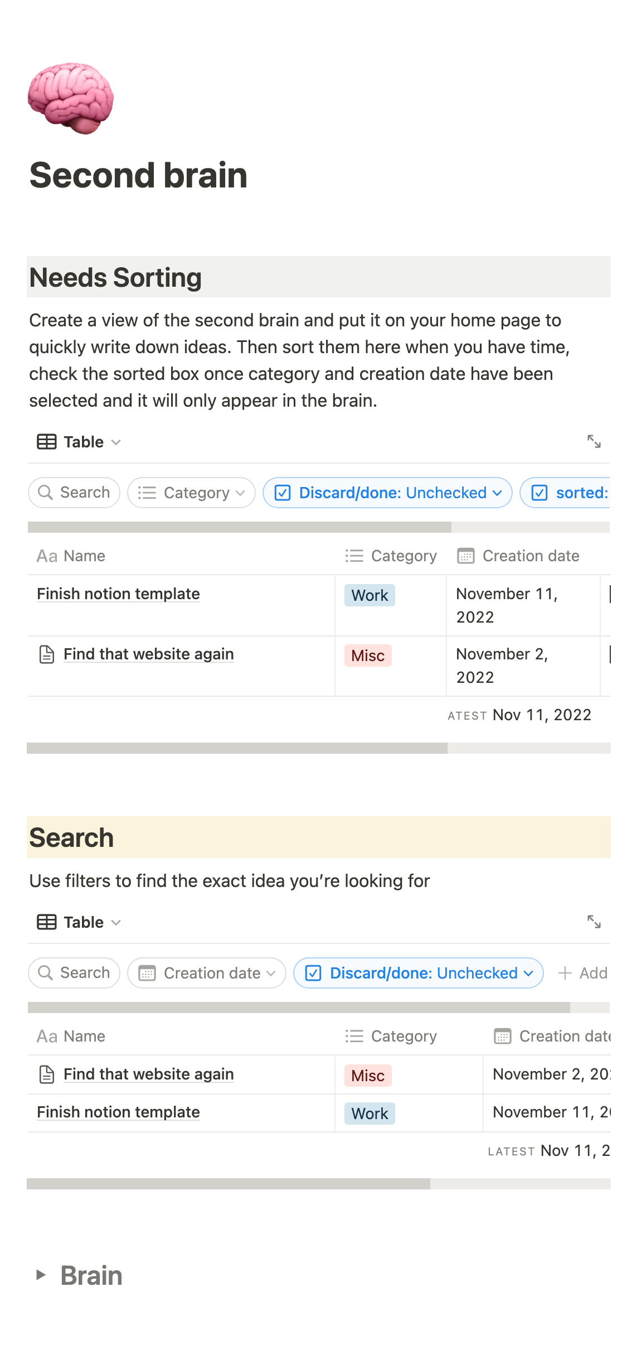Open Discard/done: Unchecked filter in Search section
Image resolution: width=627 pixels, height=1359 pixels.
coord(418,973)
